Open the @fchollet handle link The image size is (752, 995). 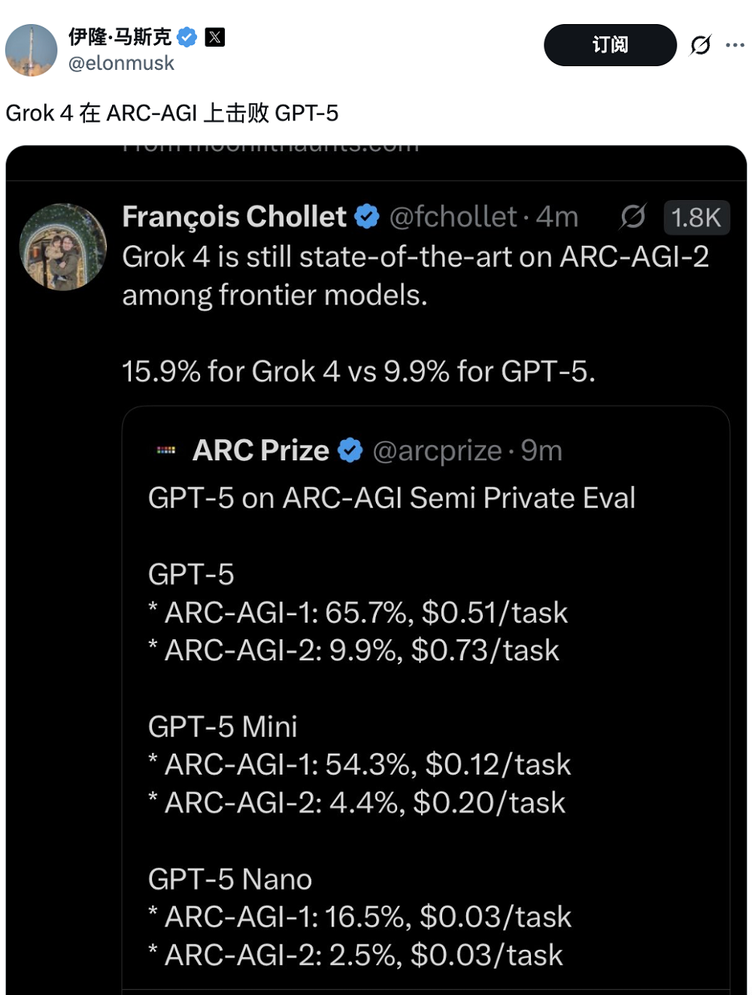click(453, 217)
